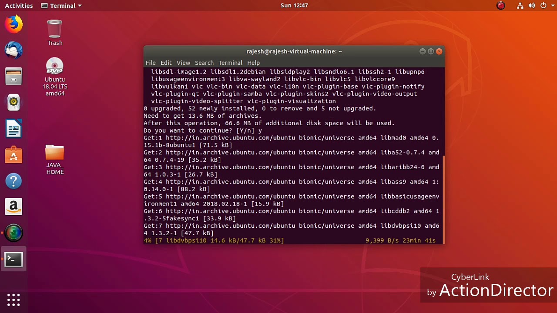The image size is (557, 313).
Task: Click Activities in the top bar
Action: (19, 6)
